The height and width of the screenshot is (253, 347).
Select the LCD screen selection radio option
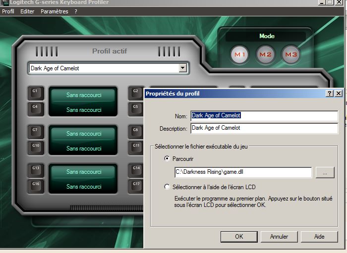[x=167, y=187]
